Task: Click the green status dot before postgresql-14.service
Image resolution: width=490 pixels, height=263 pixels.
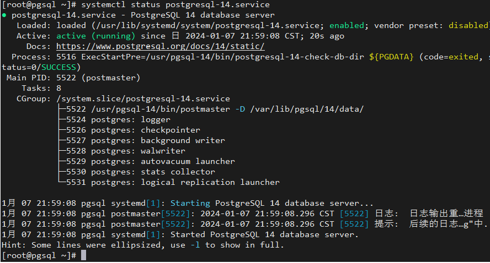Action: pos(4,15)
